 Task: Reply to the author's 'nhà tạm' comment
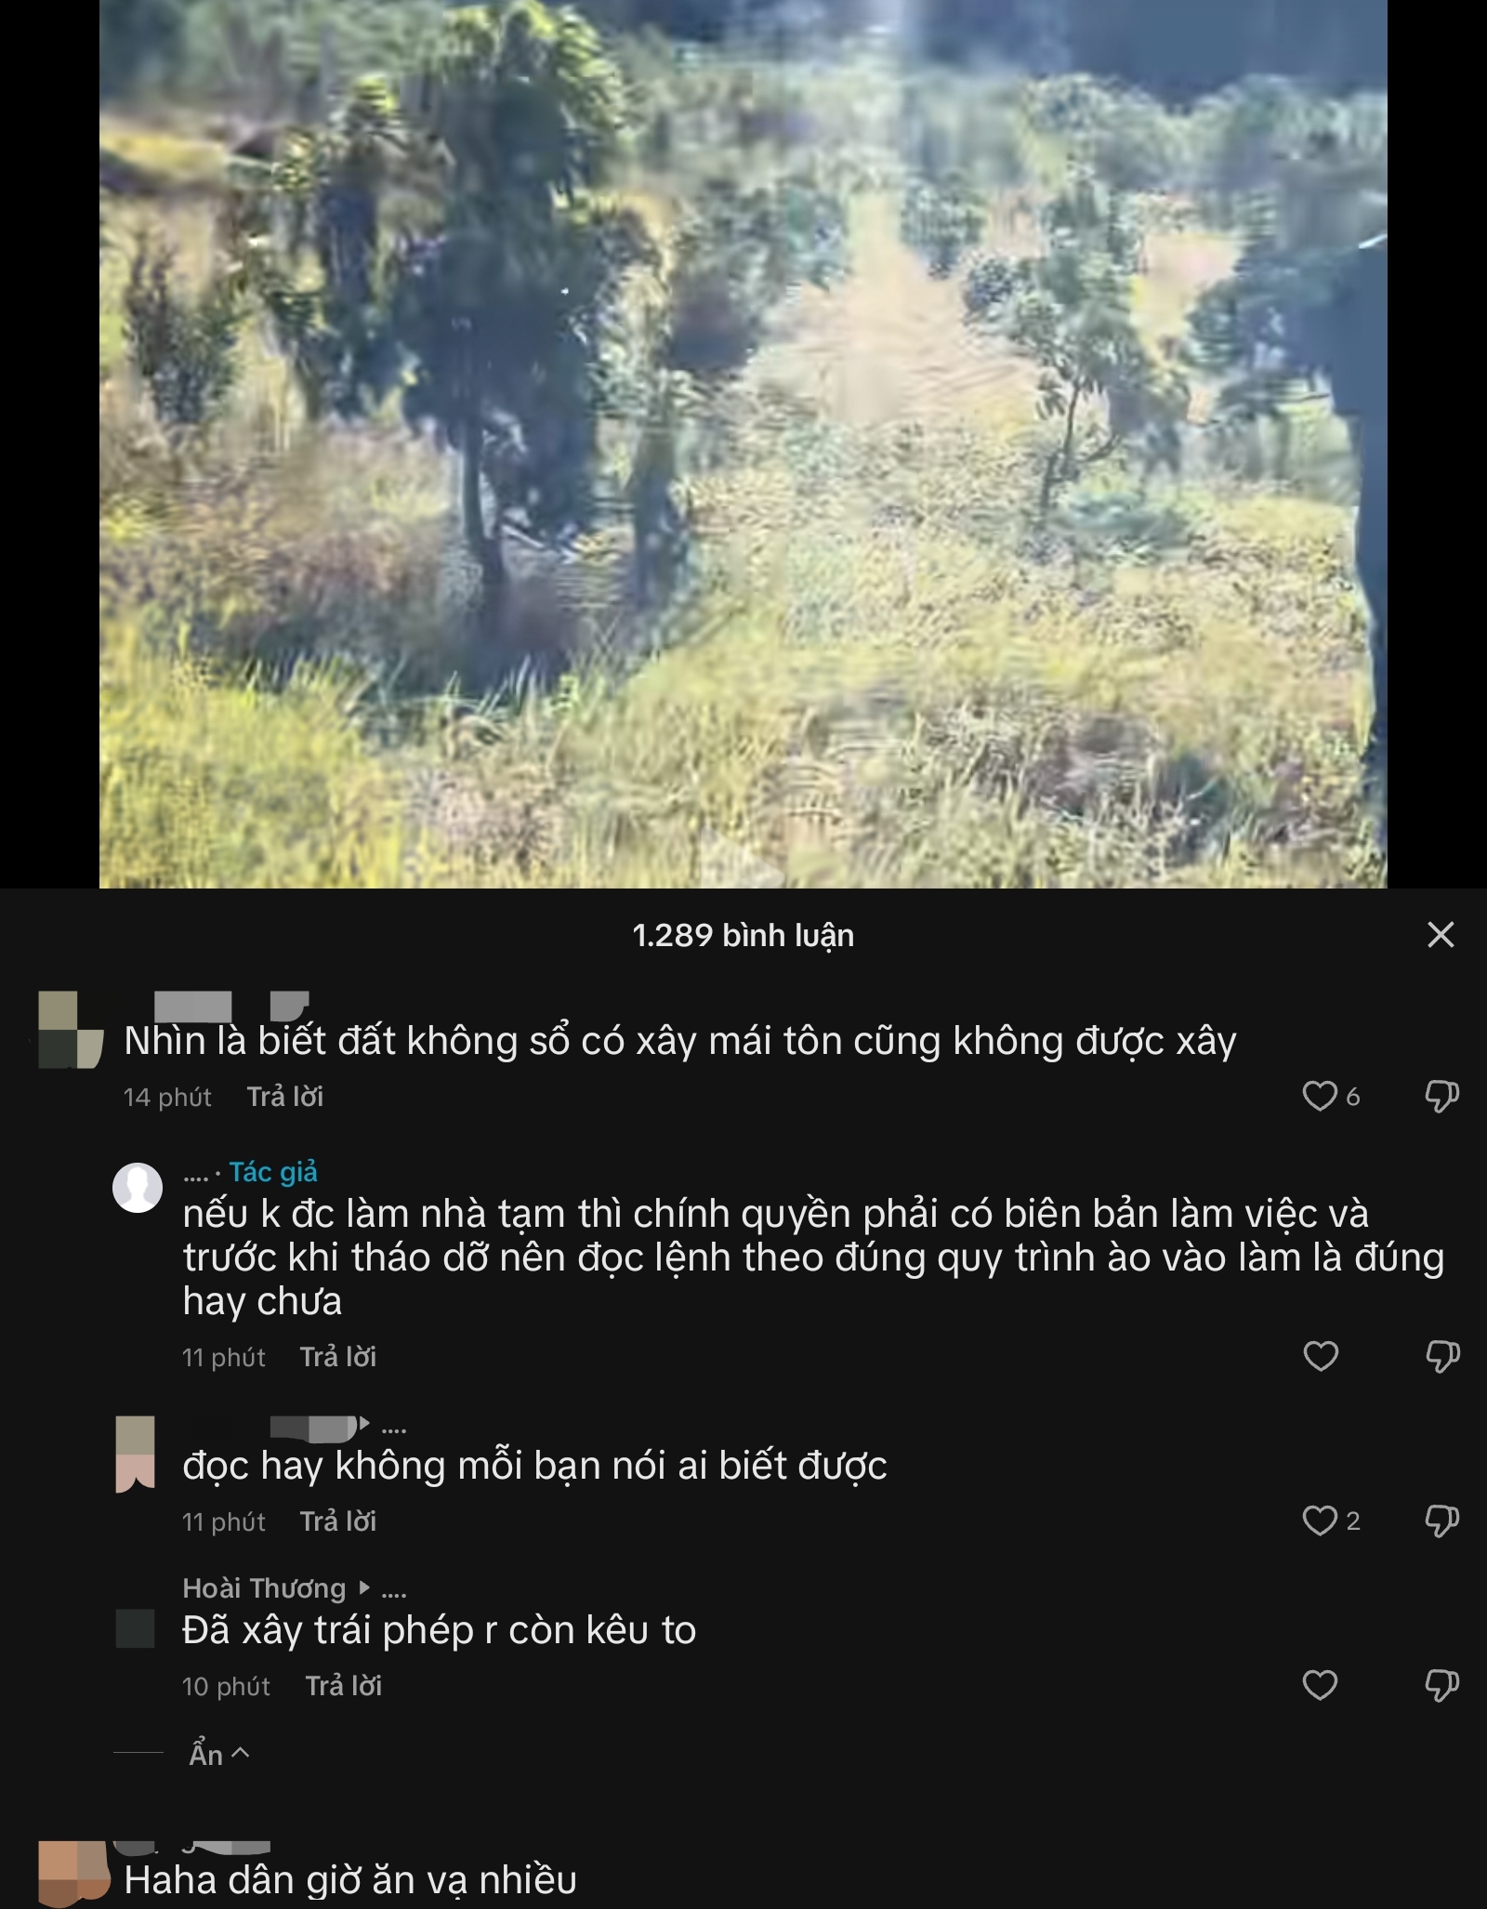tap(338, 1357)
